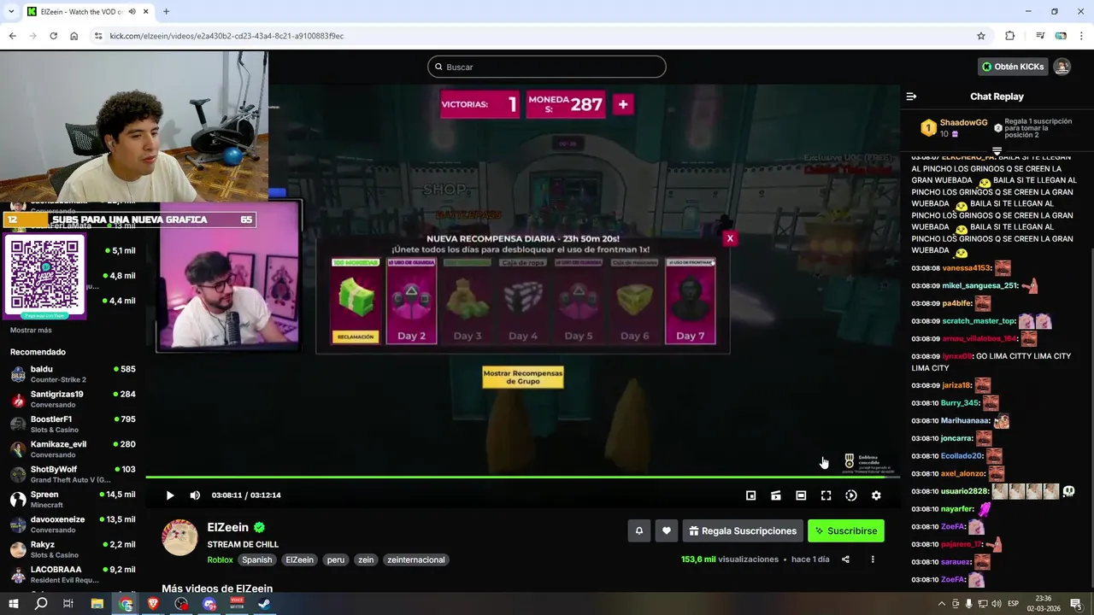Enable picture-in-picture mini player
Screen dimensions: 1094x615
tap(750, 495)
